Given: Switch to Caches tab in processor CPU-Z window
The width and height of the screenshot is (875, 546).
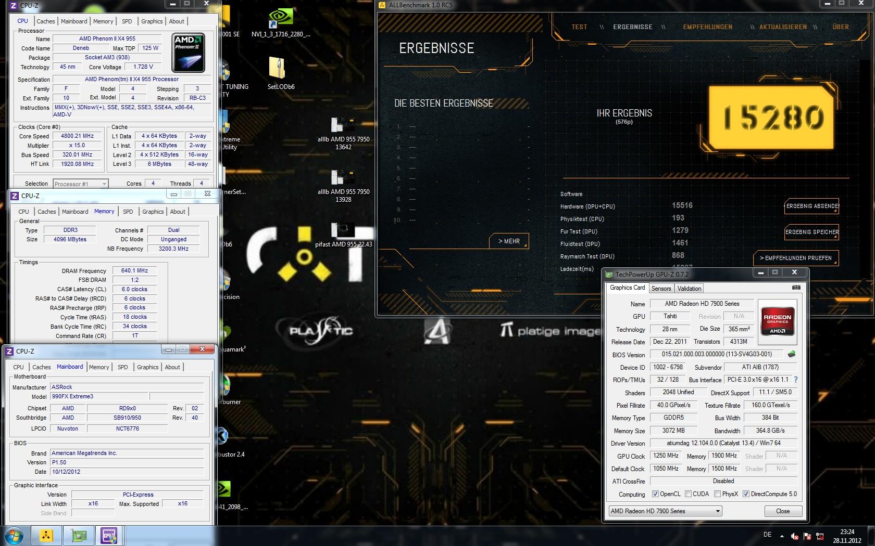Looking at the screenshot, I should [x=45, y=21].
